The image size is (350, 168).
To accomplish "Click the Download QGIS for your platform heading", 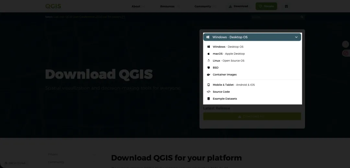I will (176, 158).
